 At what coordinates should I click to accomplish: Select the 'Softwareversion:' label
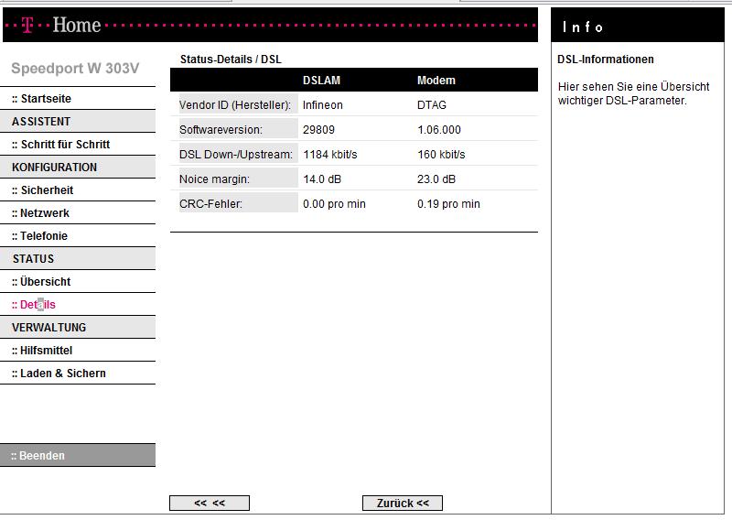click(x=221, y=130)
